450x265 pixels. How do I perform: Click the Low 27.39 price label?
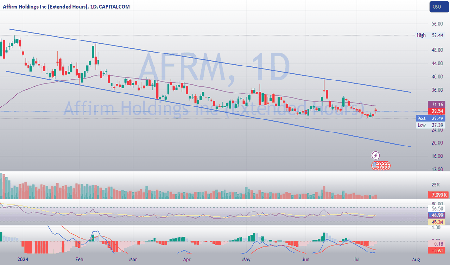point(431,125)
